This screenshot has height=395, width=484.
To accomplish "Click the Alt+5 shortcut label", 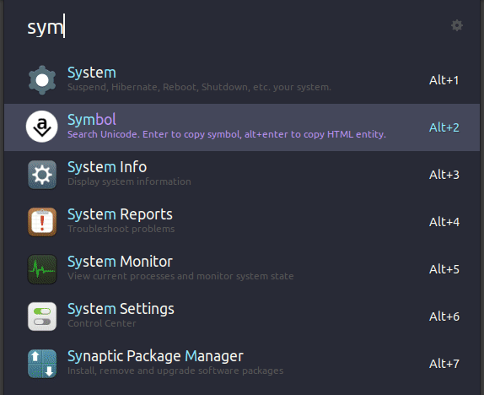I will coord(444,269).
